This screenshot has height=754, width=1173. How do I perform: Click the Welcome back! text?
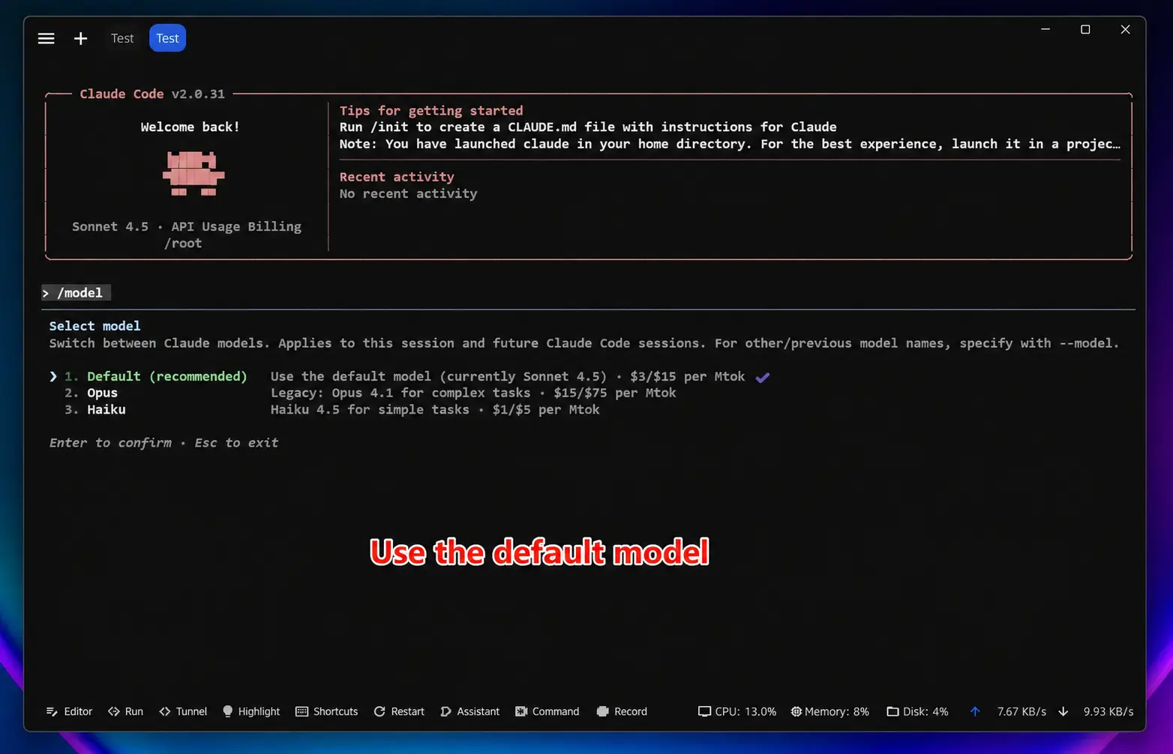pos(190,127)
